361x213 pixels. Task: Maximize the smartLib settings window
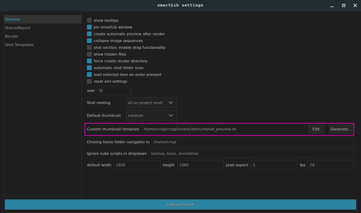click(343, 5)
